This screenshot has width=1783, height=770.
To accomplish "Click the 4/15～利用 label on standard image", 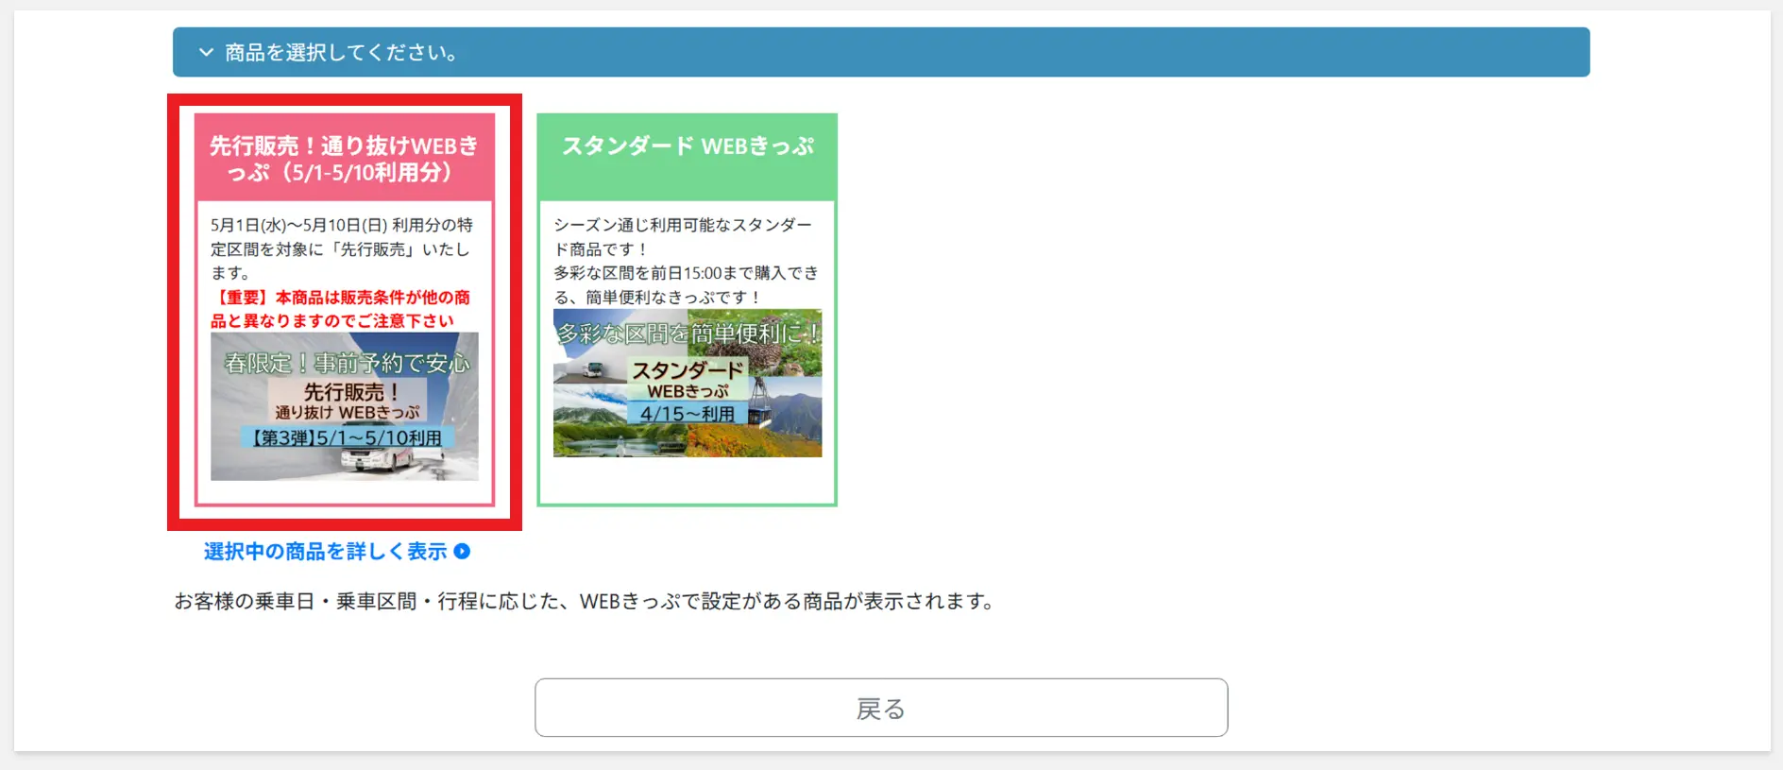I will tap(687, 414).
